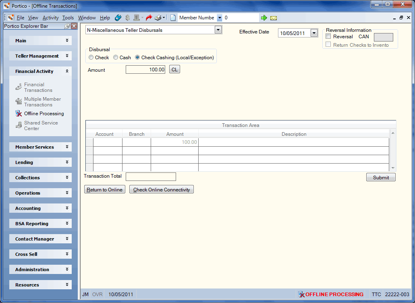Expand the Administration section
415x303 pixels.
pos(41,270)
